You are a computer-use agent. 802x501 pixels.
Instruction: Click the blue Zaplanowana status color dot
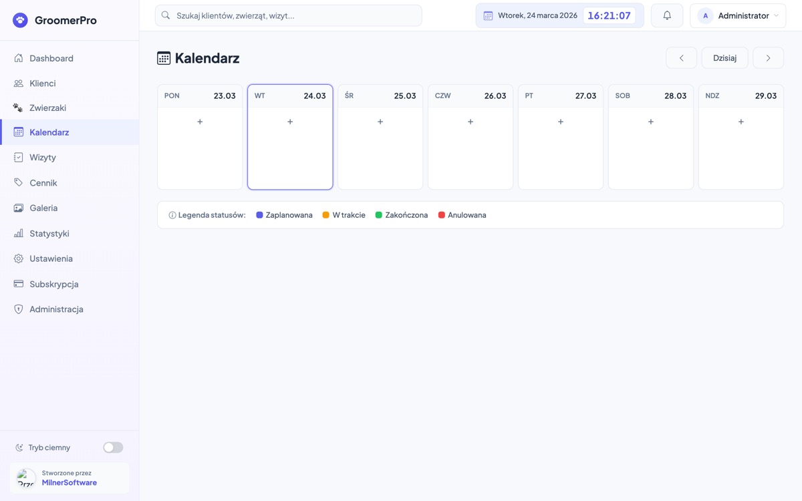[x=259, y=215]
